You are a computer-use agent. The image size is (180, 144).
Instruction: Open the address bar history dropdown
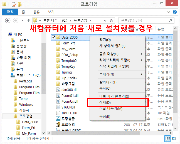point(105,21)
